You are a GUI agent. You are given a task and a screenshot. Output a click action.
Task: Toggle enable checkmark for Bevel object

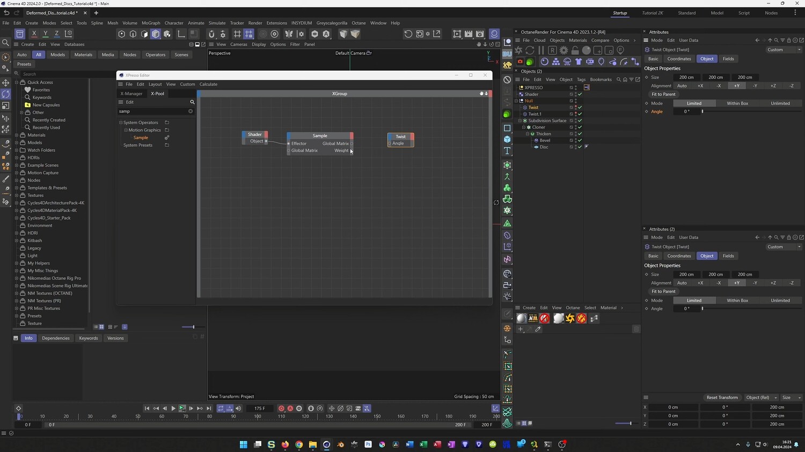coord(580,140)
